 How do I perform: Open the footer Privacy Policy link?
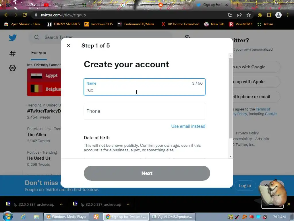coord(247,133)
